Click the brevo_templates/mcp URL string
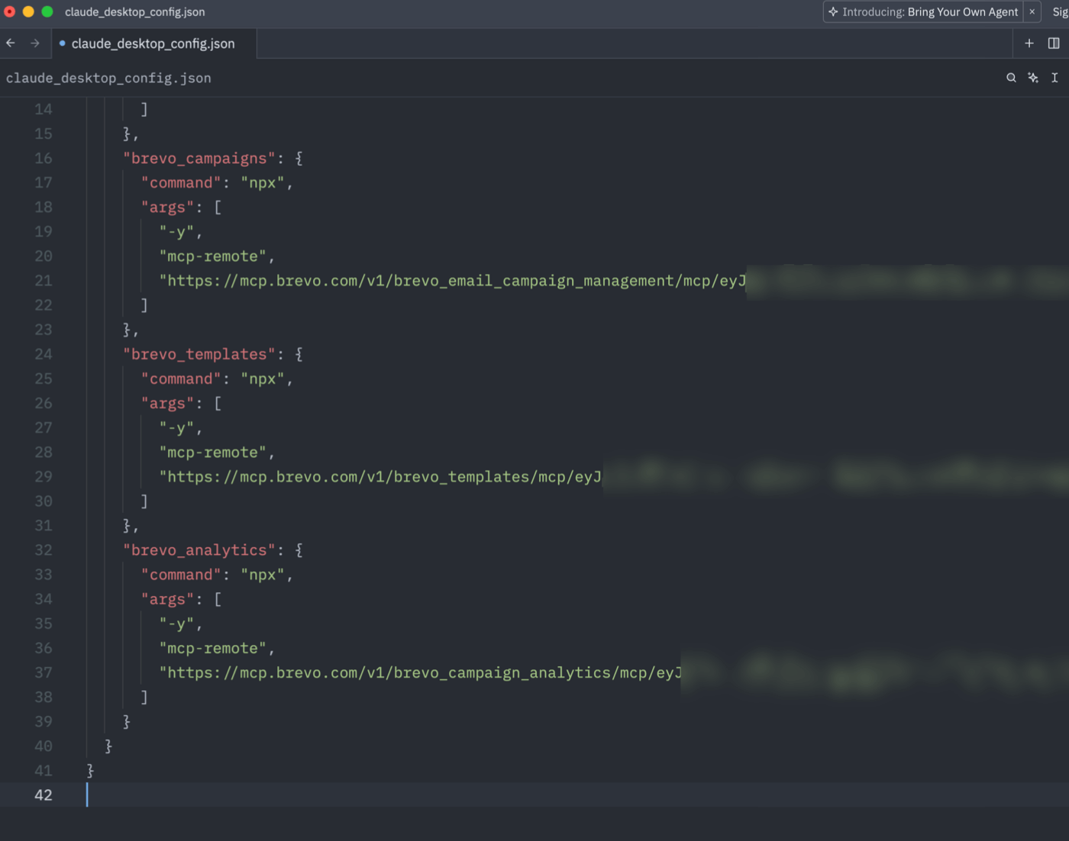The width and height of the screenshot is (1069, 841). coord(380,477)
